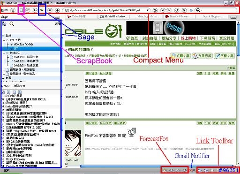Switch to the Search Plugins tab
This screenshot has height=174, width=240.
[x=212, y=16]
